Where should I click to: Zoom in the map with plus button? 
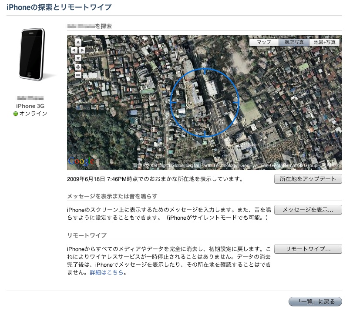coord(78,67)
